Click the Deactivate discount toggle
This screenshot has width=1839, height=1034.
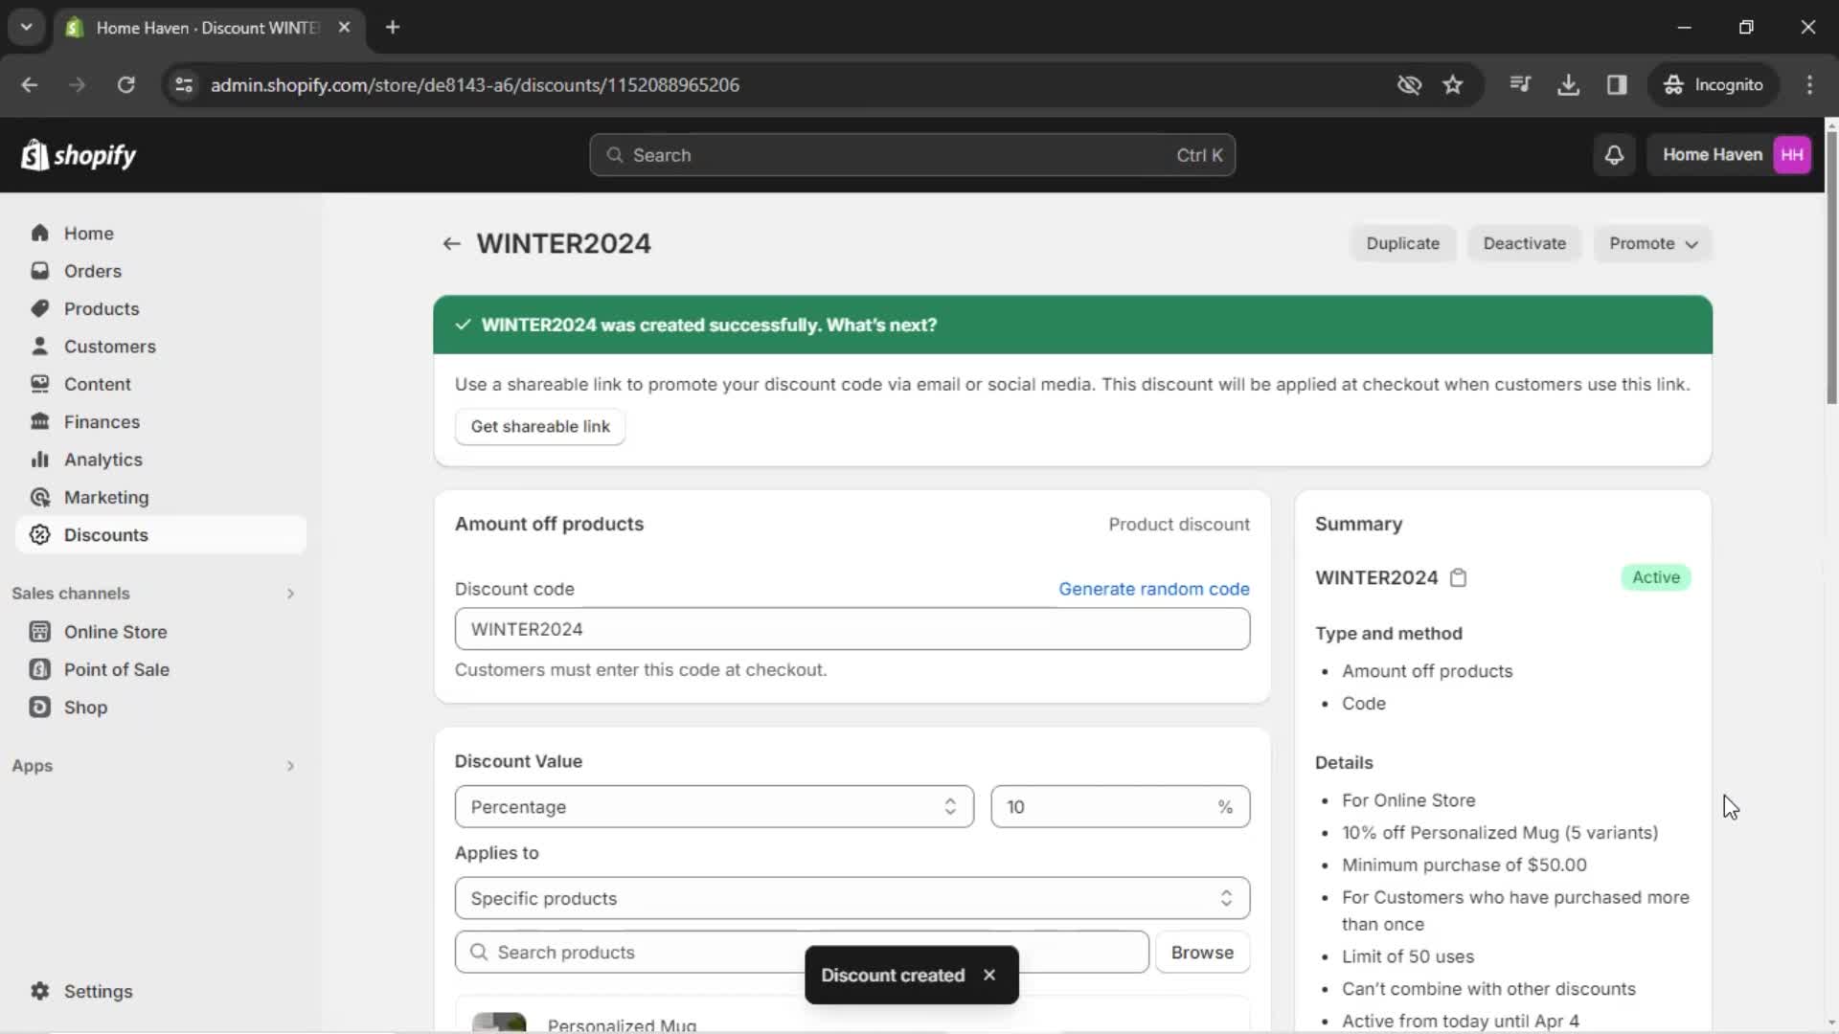click(1525, 244)
